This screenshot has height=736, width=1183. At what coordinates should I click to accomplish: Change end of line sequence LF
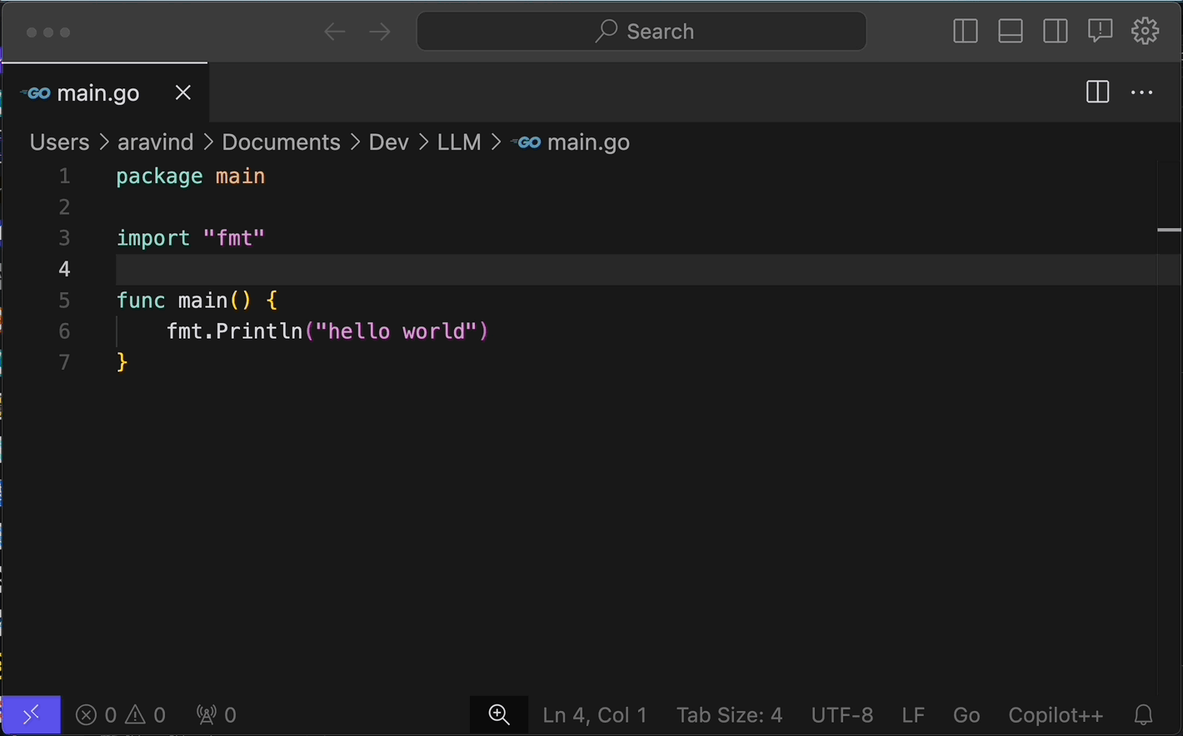pyautogui.click(x=913, y=715)
